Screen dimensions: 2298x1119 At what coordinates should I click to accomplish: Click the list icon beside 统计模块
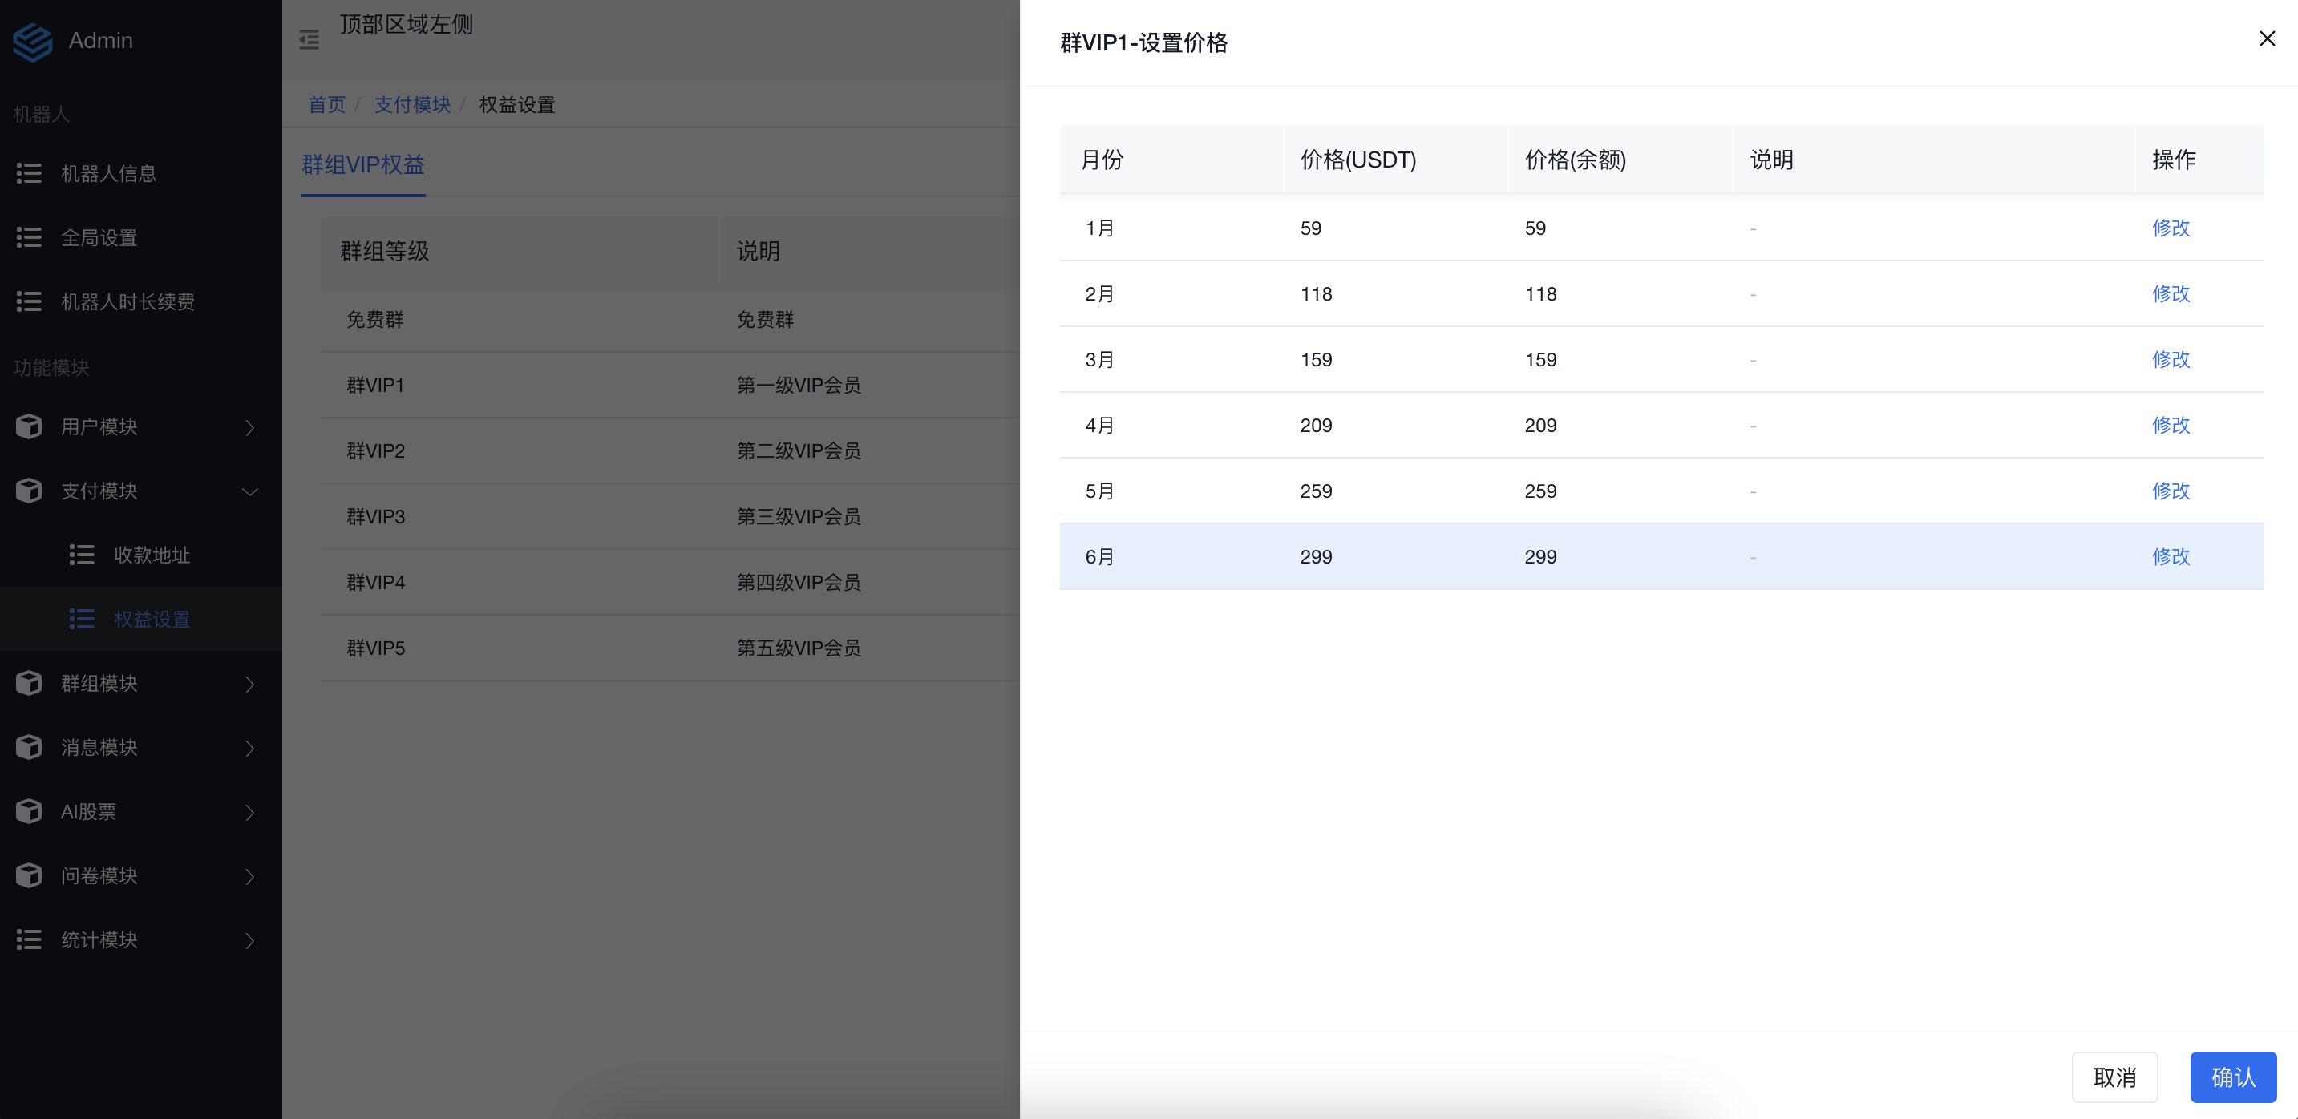[x=29, y=939]
